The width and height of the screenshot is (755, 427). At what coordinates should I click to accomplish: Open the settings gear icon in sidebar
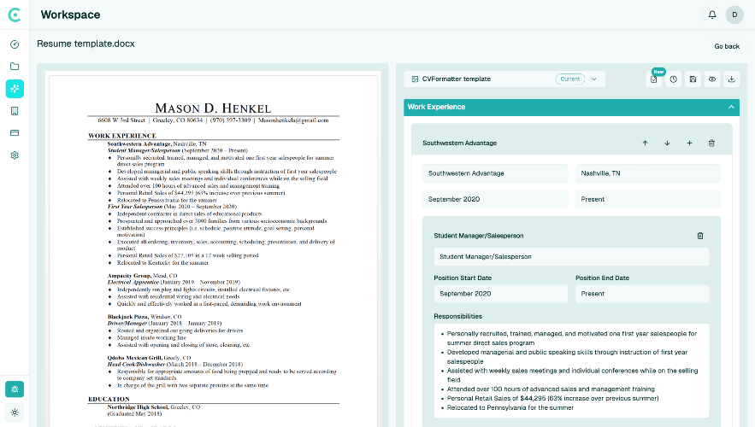pyautogui.click(x=15, y=155)
